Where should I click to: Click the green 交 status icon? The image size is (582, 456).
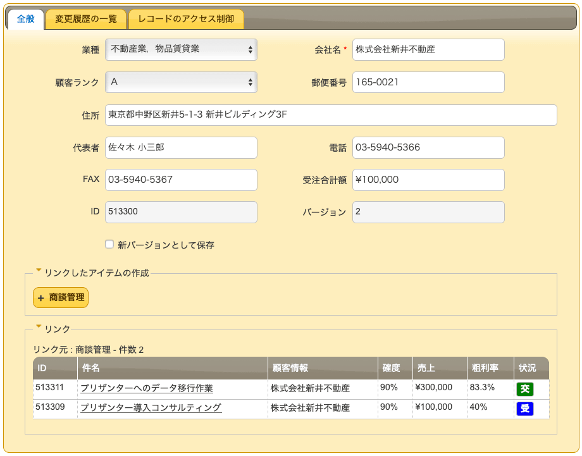tap(525, 389)
